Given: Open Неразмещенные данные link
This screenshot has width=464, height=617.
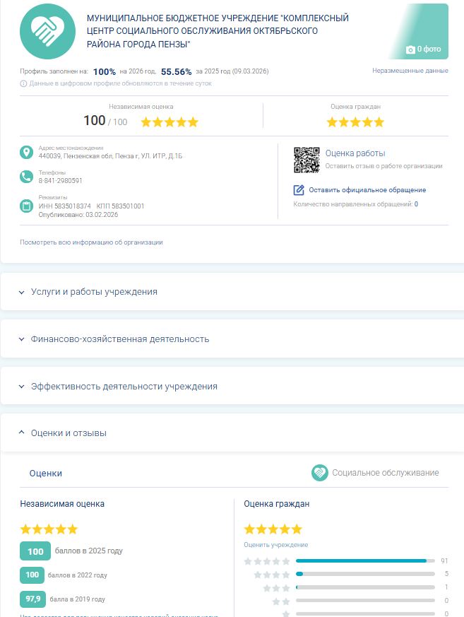Looking at the screenshot, I should click(410, 71).
